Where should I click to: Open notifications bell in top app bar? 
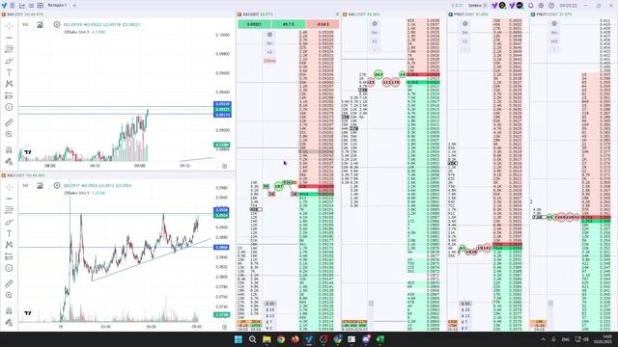point(530,6)
